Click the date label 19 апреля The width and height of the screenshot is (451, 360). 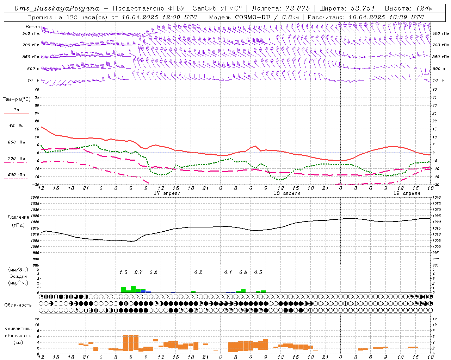click(x=407, y=193)
